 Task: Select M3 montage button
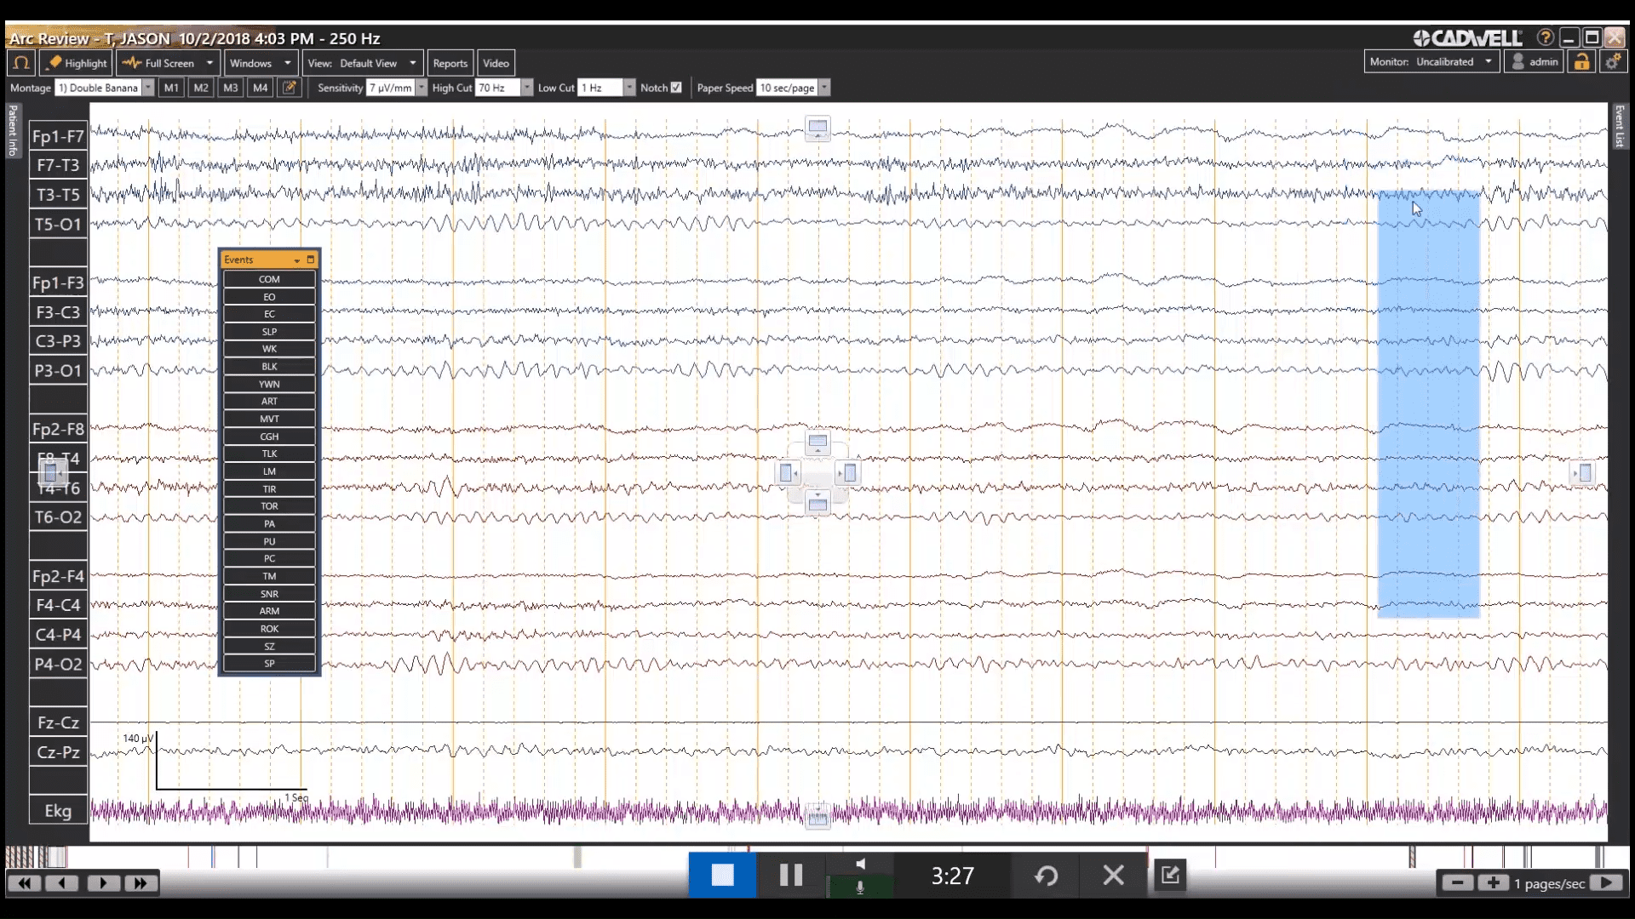point(231,87)
